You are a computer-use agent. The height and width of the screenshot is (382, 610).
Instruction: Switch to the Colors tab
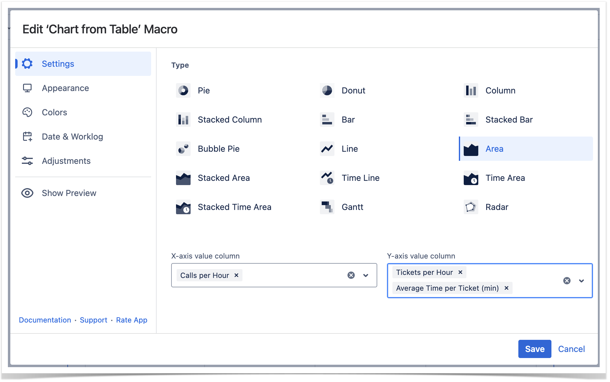point(54,112)
